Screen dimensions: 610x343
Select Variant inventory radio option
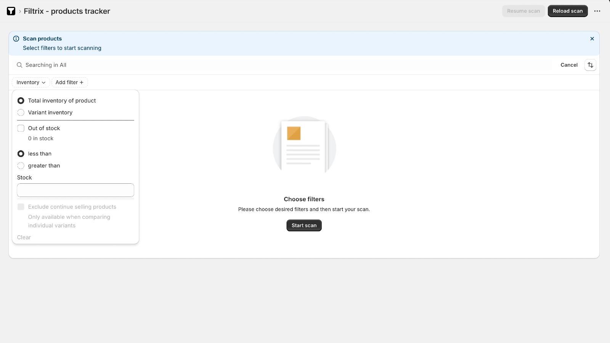point(21,112)
